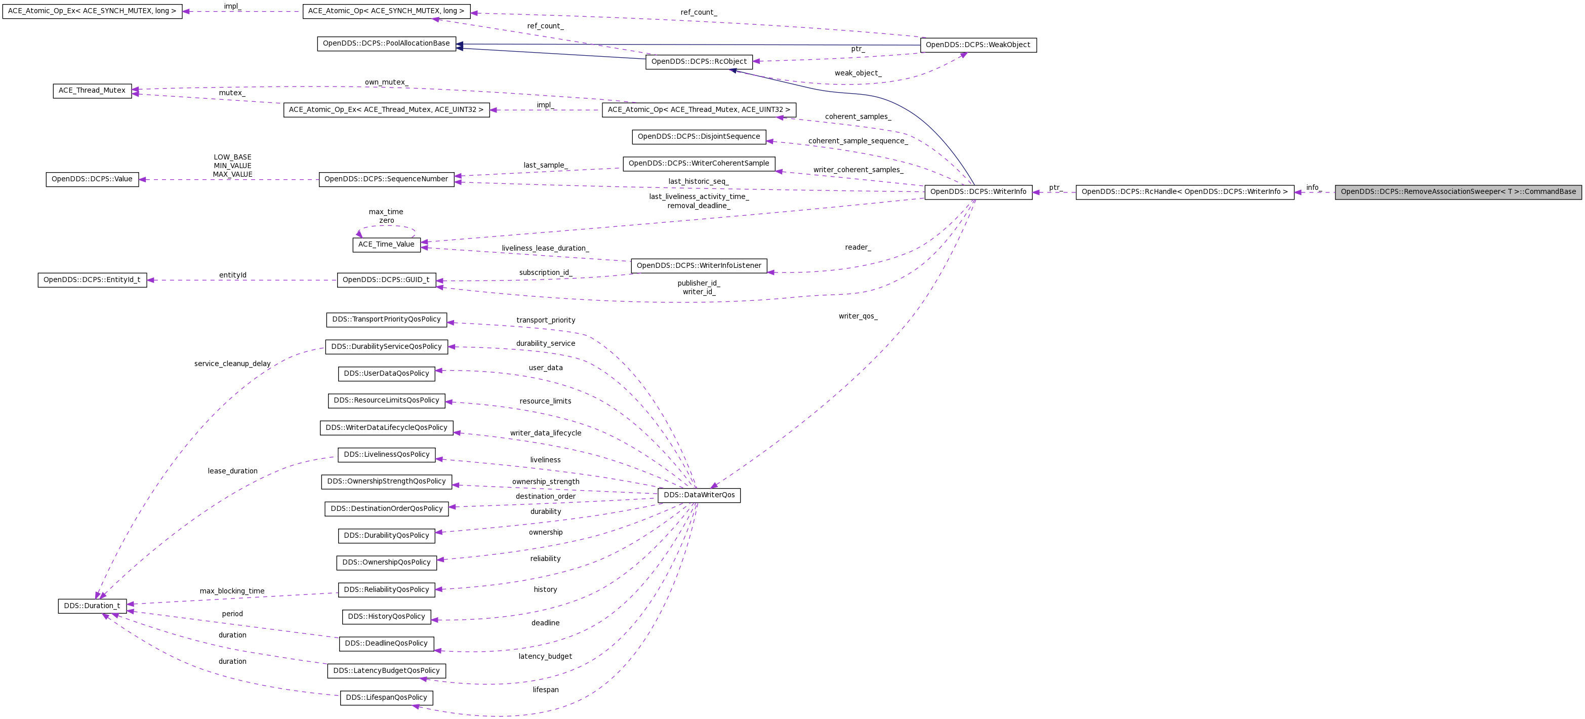Click the period edge label
Screen dimensions: 1585x719
pyautogui.click(x=232, y=614)
